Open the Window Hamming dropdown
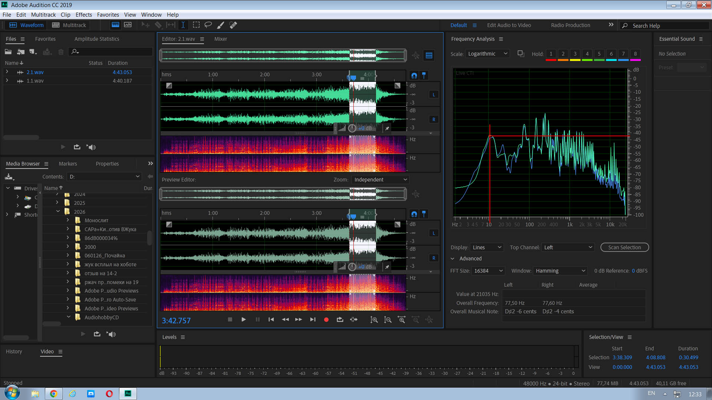Viewport: 712px width, 400px height. 560,271
